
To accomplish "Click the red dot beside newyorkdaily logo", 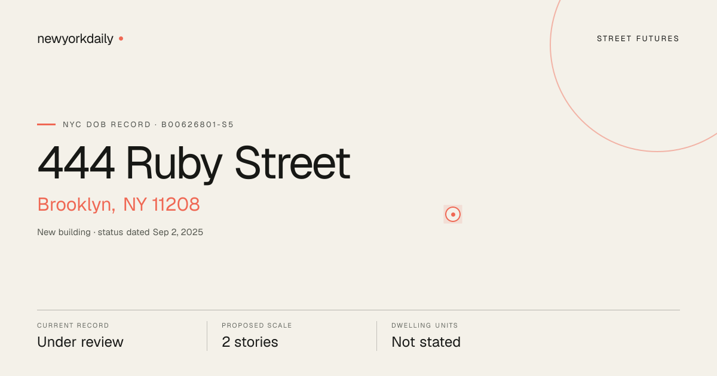I will pos(121,38).
